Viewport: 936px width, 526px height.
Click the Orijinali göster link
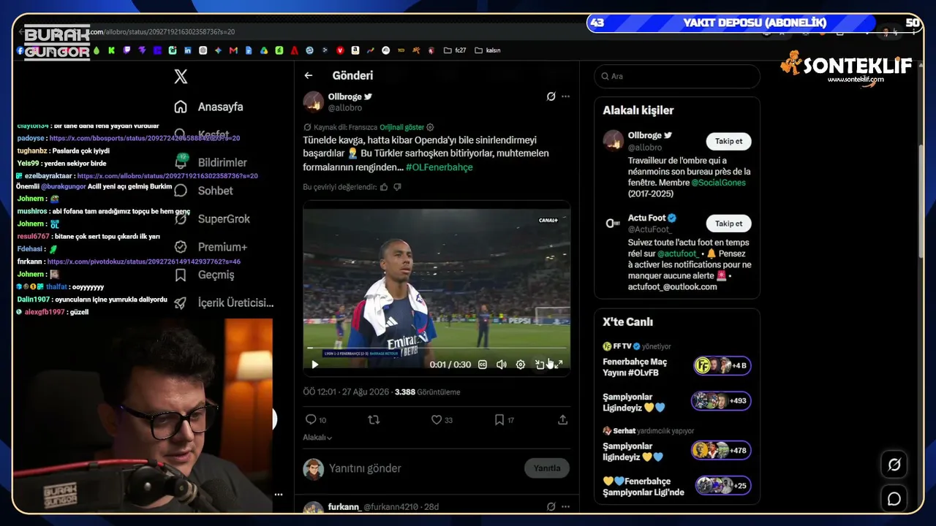pyautogui.click(x=401, y=127)
